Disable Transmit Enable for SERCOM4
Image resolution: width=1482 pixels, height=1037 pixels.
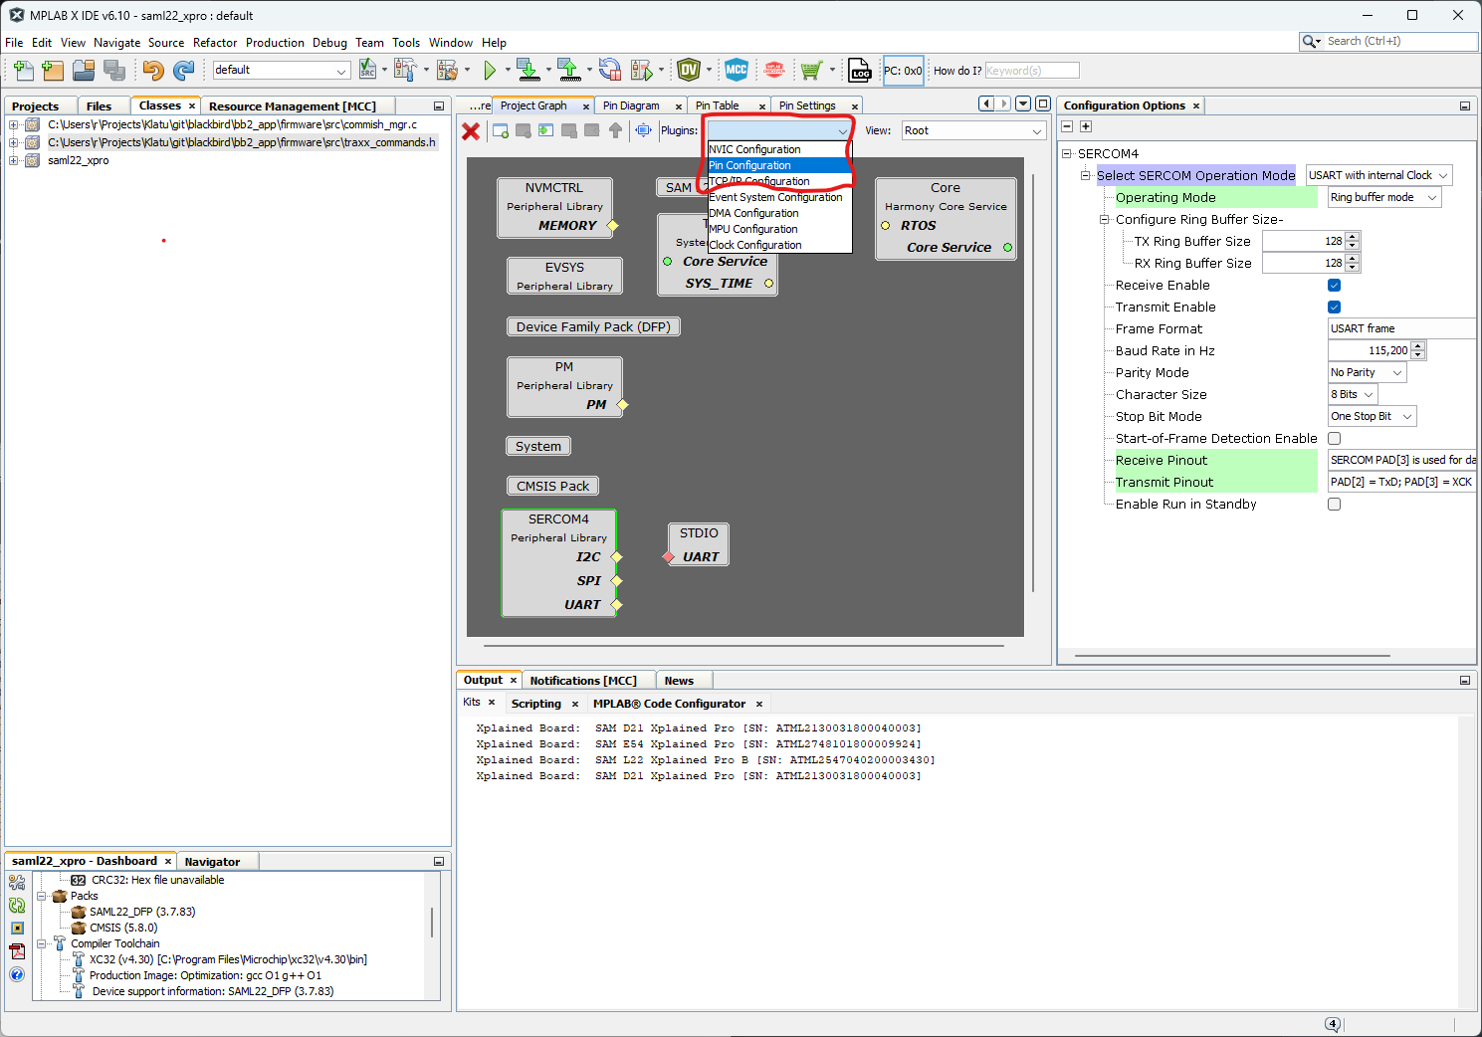[1333, 307]
